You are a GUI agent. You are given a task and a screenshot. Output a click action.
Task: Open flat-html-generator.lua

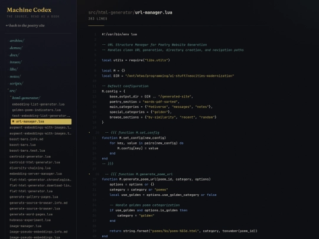click(31, 191)
